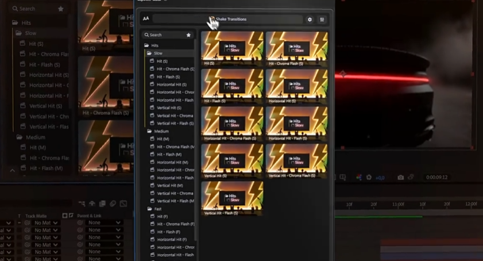
Task: Select Vertical Hit (M) in preset list
Action: [170, 186]
